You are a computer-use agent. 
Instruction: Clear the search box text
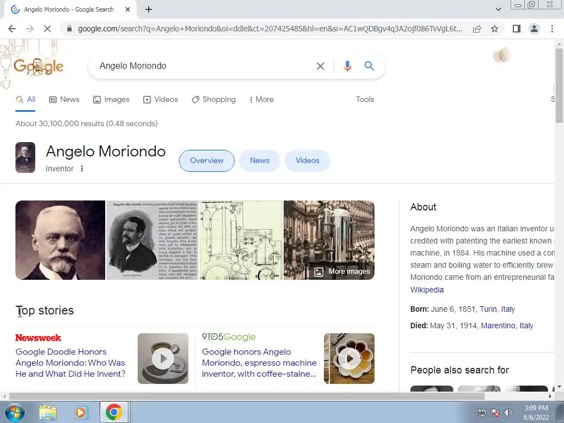tap(321, 66)
